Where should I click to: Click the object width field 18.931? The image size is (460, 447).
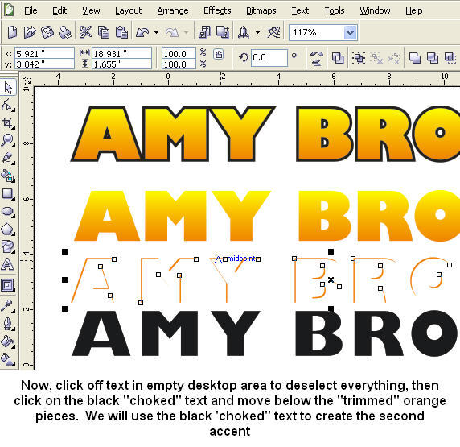click(x=121, y=54)
